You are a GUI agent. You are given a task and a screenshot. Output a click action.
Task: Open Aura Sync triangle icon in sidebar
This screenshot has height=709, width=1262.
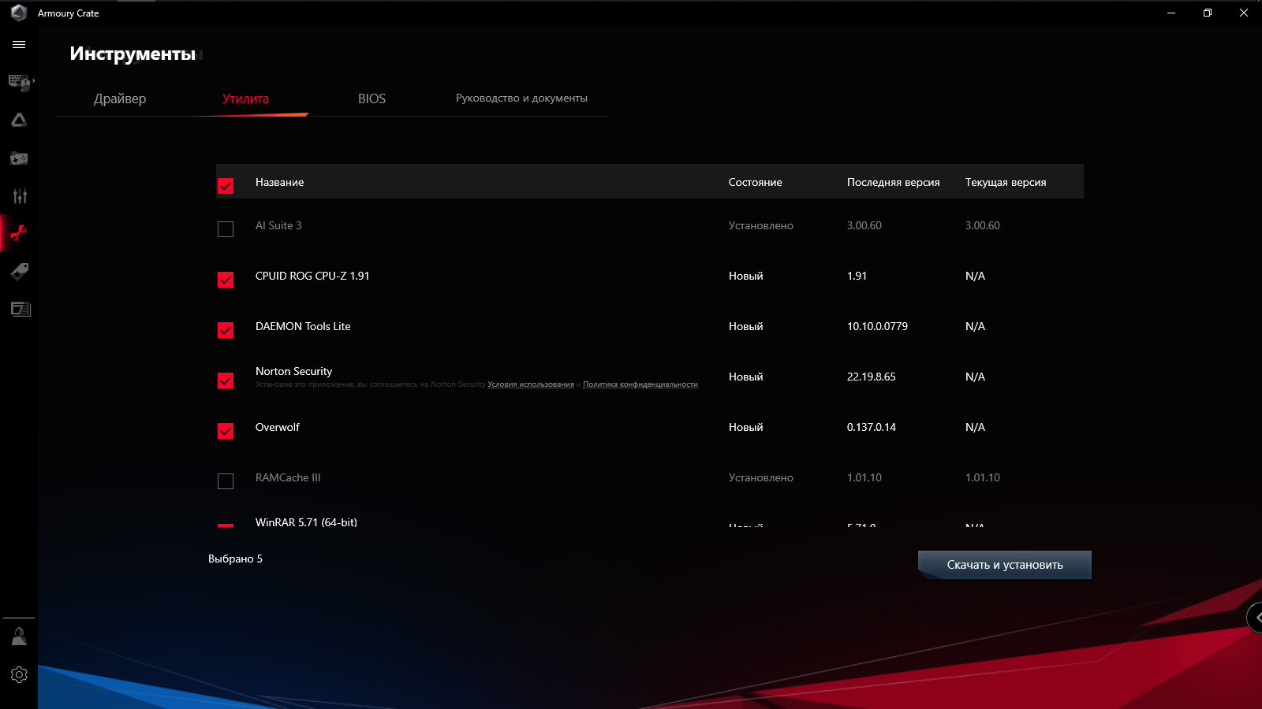click(x=19, y=120)
